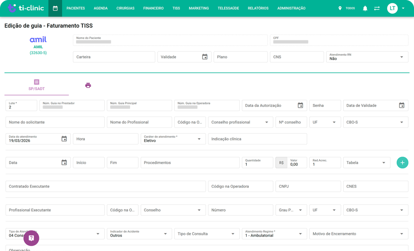Click the Nº conselho field
The width and height of the screenshot is (414, 251).
point(291,122)
